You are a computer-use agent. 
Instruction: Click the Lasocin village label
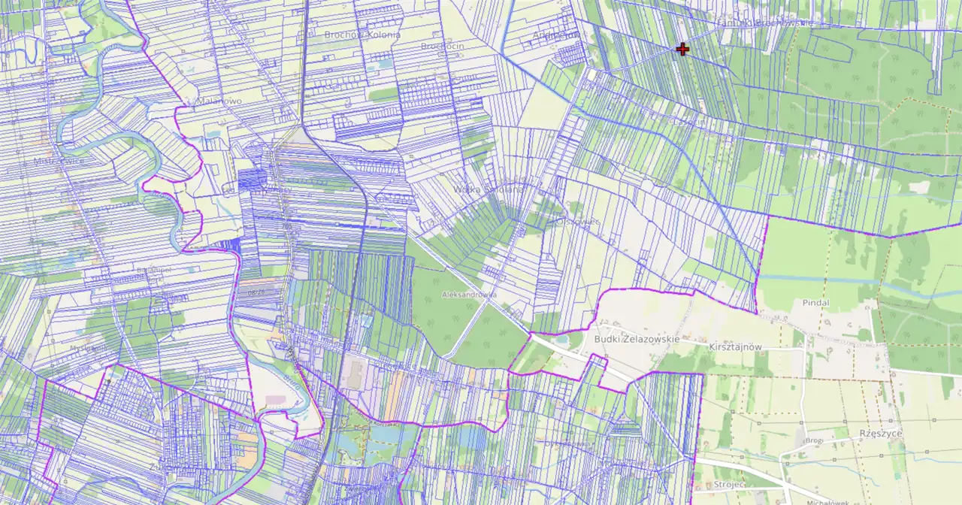coord(688,122)
